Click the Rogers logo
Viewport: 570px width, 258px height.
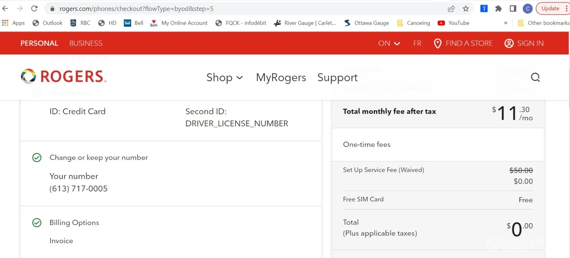tap(64, 77)
